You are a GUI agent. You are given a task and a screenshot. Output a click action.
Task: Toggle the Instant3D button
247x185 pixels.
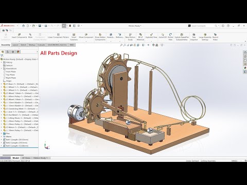click(x=163, y=36)
